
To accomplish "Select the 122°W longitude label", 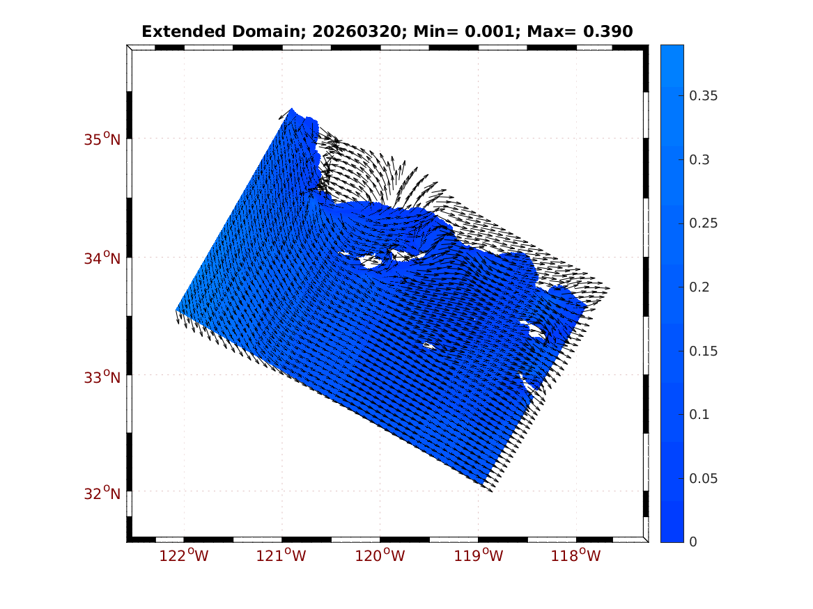I will pos(184,555).
